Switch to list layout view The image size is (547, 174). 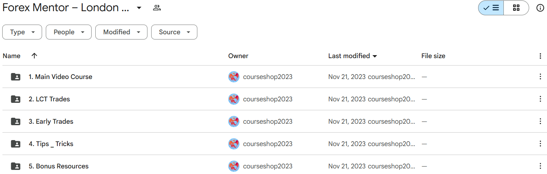pyautogui.click(x=491, y=8)
